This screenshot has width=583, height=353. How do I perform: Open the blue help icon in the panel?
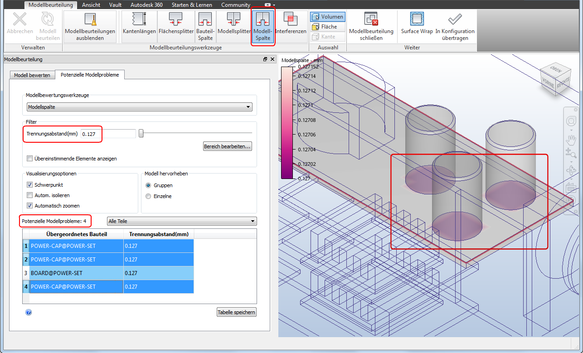[29, 312]
